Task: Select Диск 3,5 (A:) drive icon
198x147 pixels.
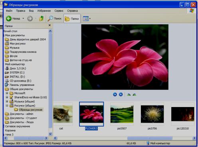Action: pos(7,68)
